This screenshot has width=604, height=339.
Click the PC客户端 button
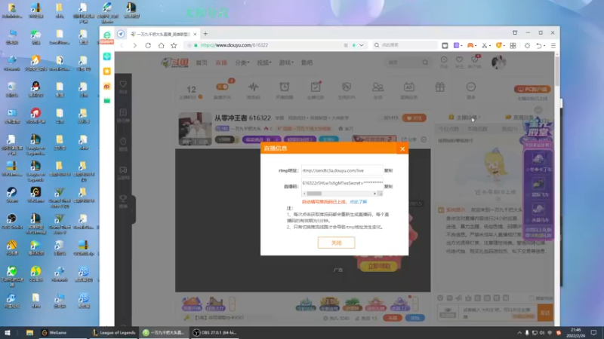point(532,89)
